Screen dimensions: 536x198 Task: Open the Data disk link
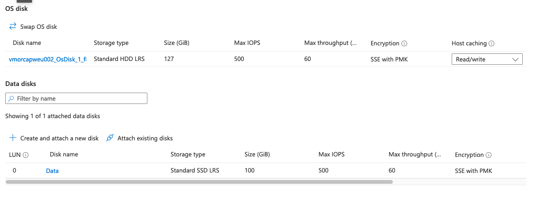[52, 171]
